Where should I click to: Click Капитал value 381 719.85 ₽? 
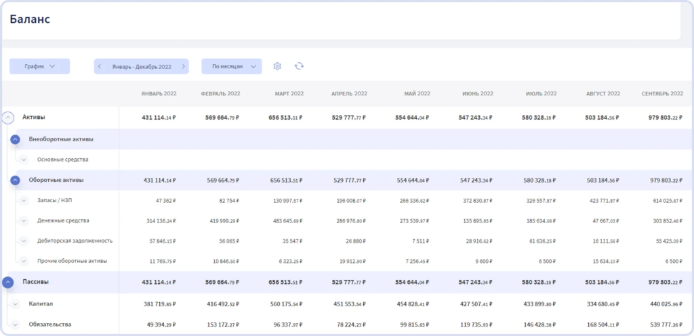[161, 304]
